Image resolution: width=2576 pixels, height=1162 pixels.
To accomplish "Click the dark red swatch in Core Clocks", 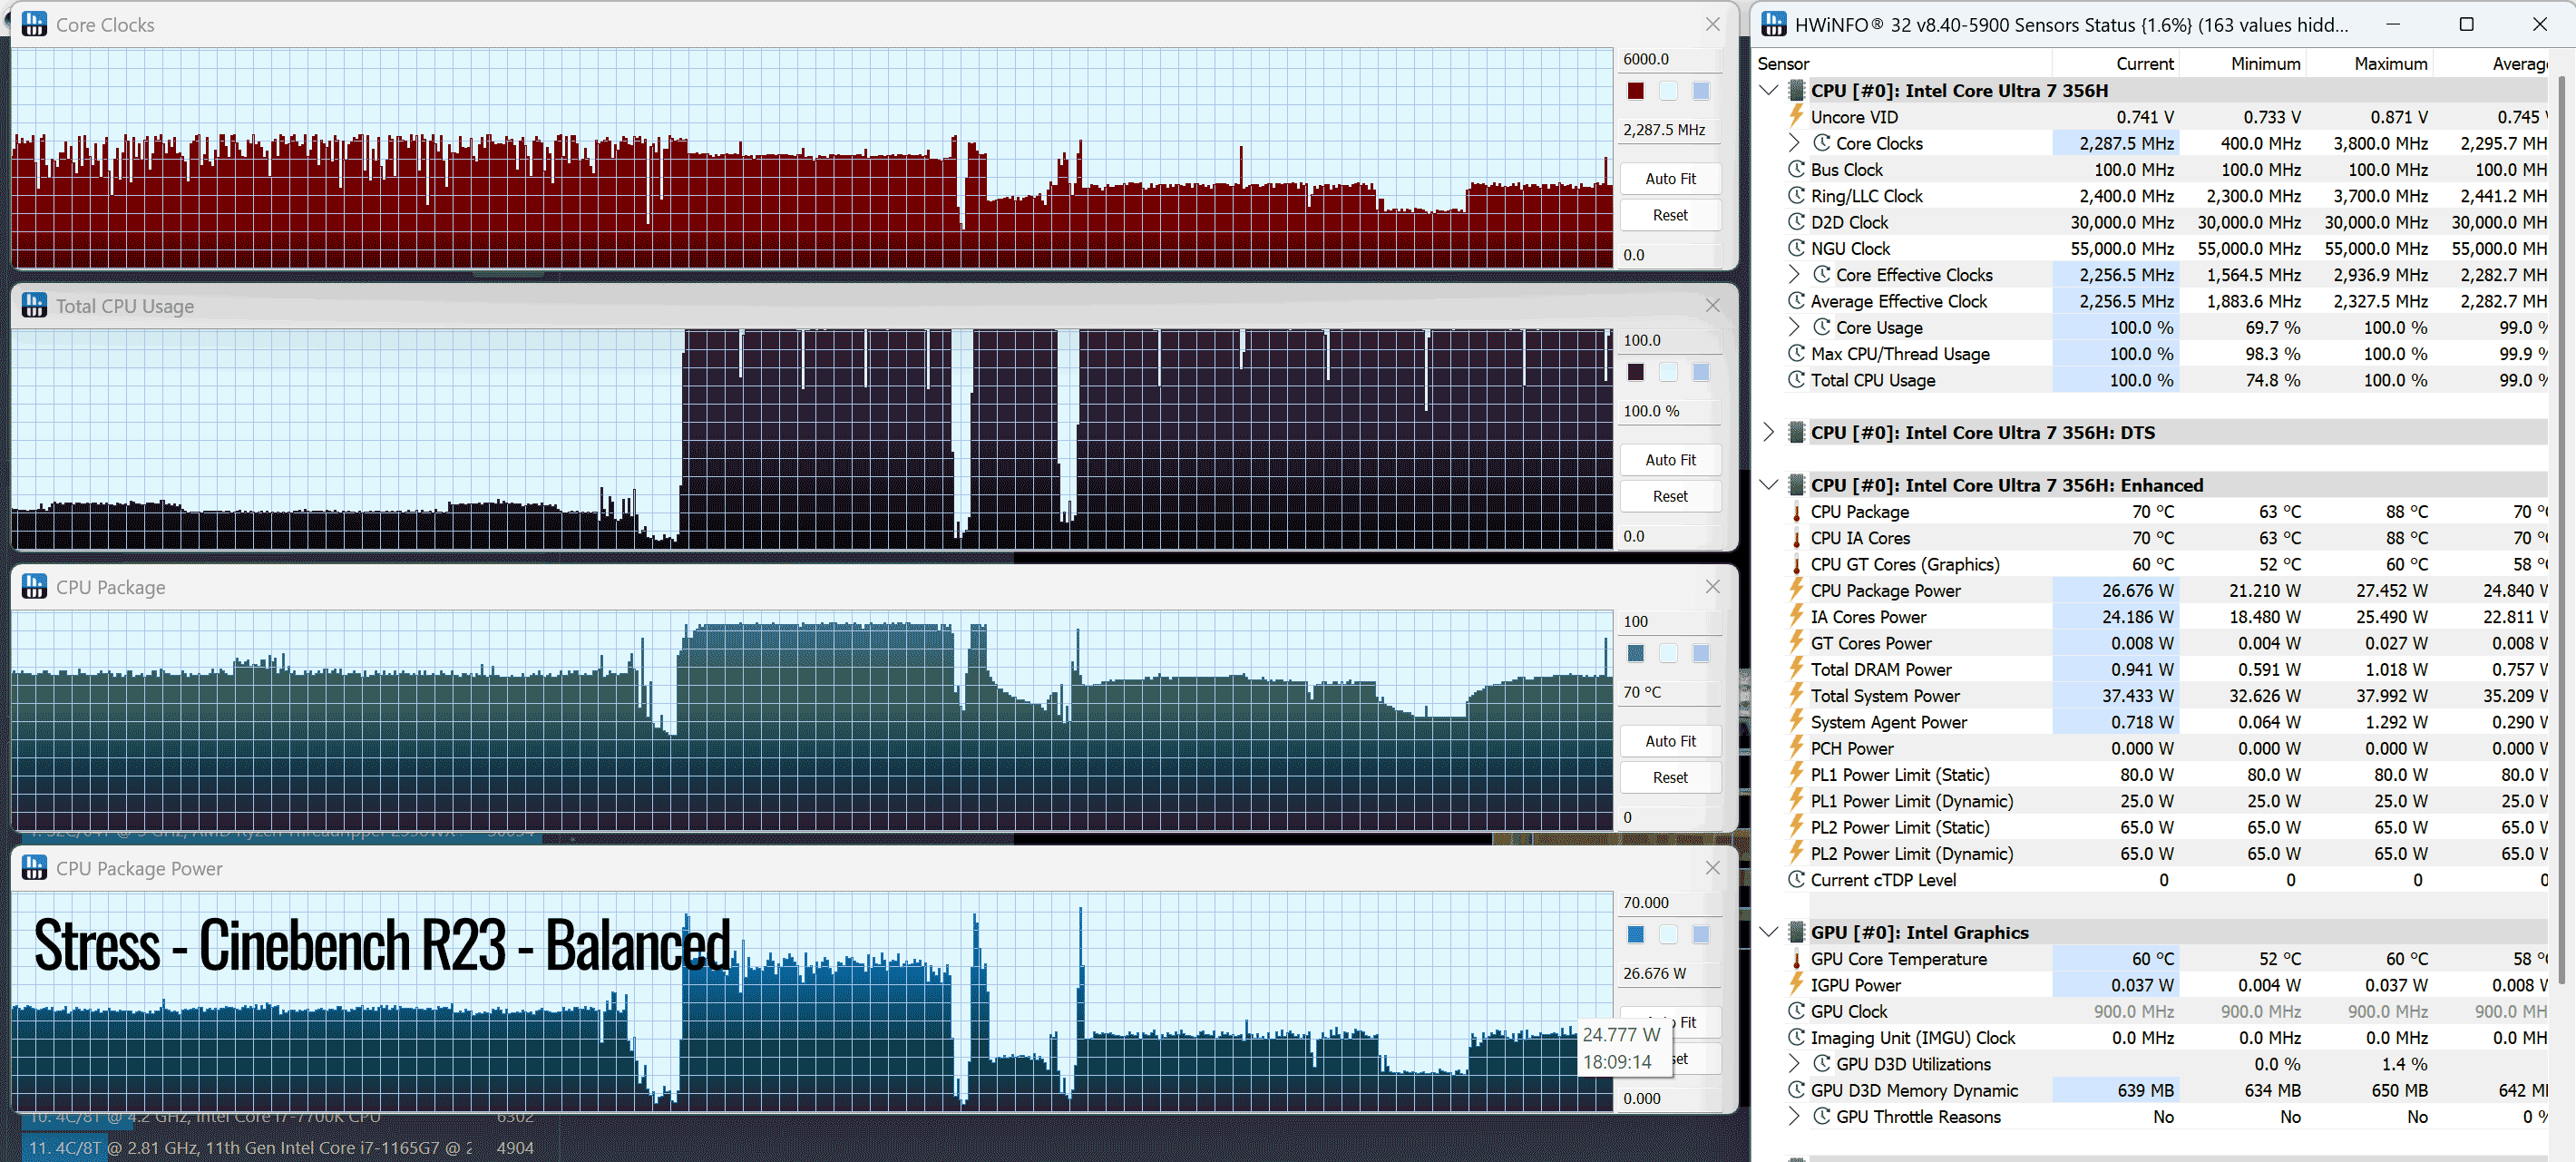I will (1635, 91).
